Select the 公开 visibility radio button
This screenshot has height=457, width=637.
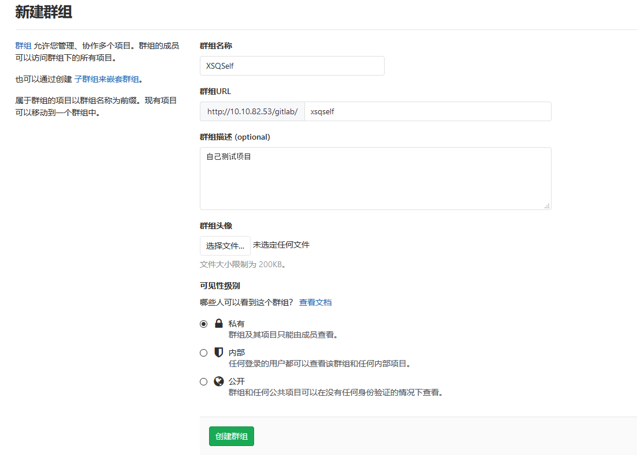pos(203,381)
